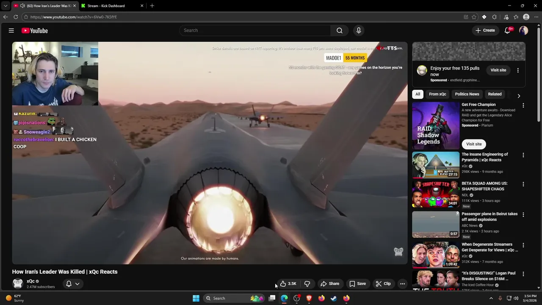The image size is (542, 305).
Task: Open BETA SQUAD AMONG US video thumbnail
Action: pos(436,194)
